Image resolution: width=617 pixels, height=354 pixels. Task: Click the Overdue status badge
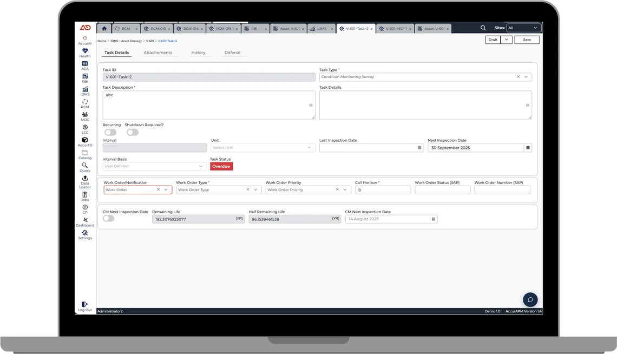221,166
